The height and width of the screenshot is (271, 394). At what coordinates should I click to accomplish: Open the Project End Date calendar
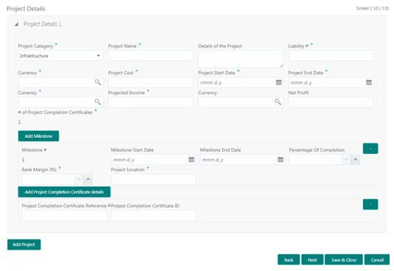[x=369, y=82]
